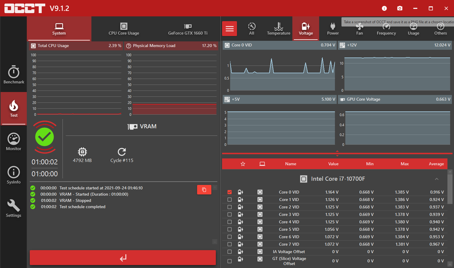The width and height of the screenshot is (454, 268).
Task: Click the +12V graph header icon
Action: pos(342,45)
